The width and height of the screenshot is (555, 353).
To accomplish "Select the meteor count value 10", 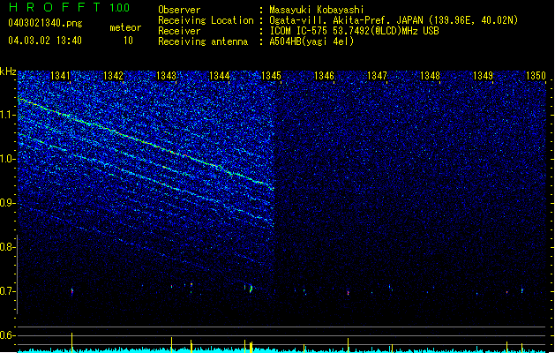I will (x=128, y=41).
